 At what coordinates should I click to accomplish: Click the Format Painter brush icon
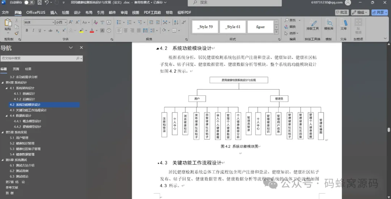(x=16, y=33)
